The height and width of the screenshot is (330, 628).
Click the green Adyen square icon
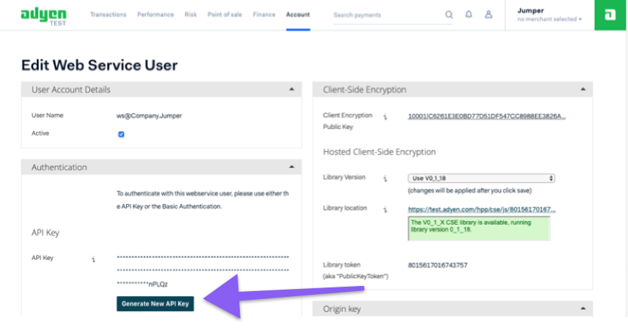tap(610, 15)
